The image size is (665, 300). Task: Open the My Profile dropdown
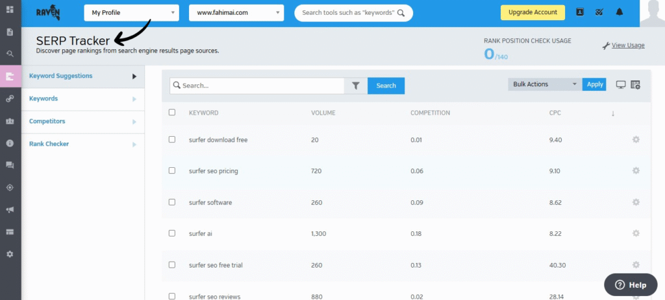click(131, 13)
